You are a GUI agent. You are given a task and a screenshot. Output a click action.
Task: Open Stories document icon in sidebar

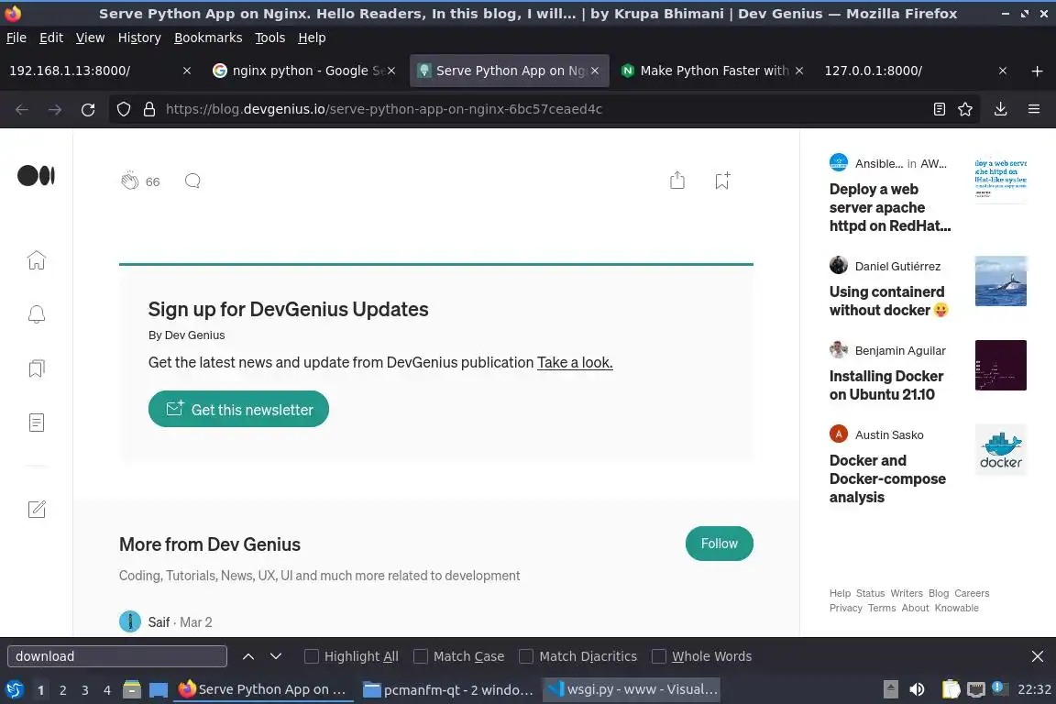37,423
